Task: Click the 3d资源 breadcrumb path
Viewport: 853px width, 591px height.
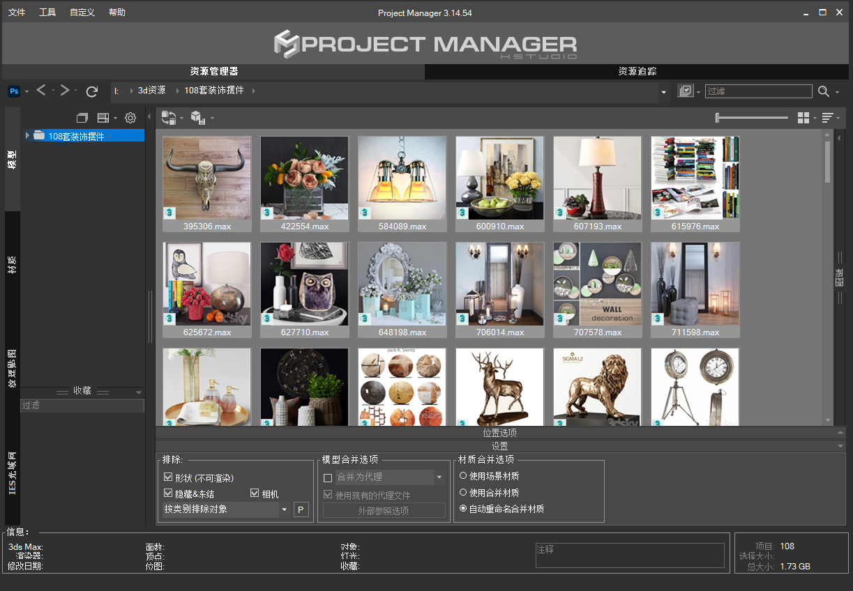Action: [x=151, y=91]
